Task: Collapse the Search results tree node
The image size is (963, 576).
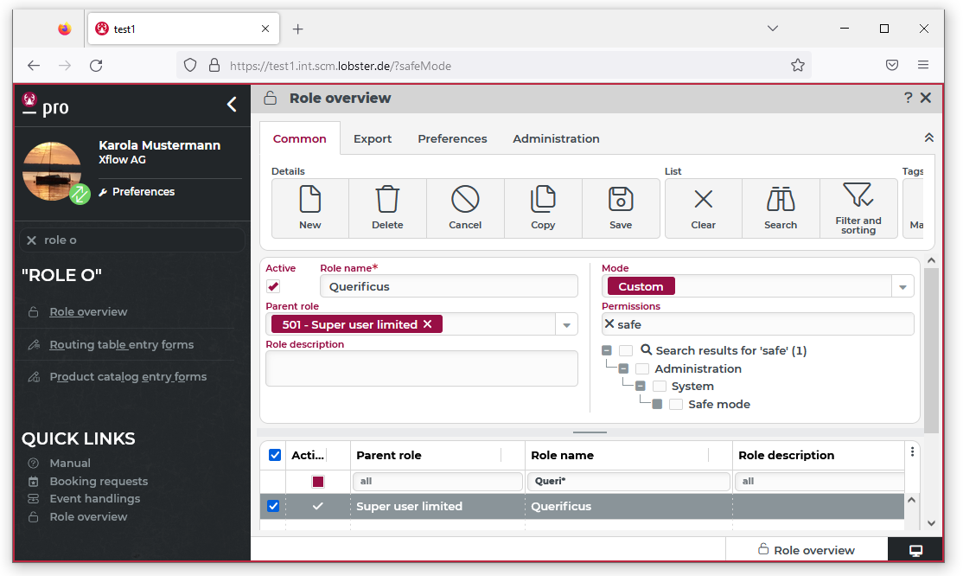Action: pyautogui.click(x=607, y=350)
